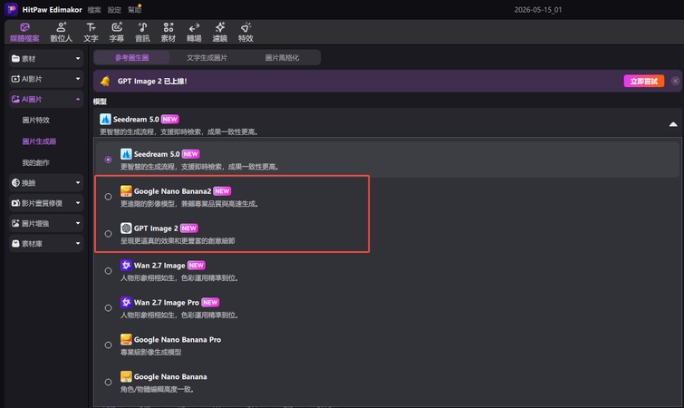Click the NEW badge beside GPT Image 2
The height and width of the screenshot is (408, 684).
tap(188, 228)
